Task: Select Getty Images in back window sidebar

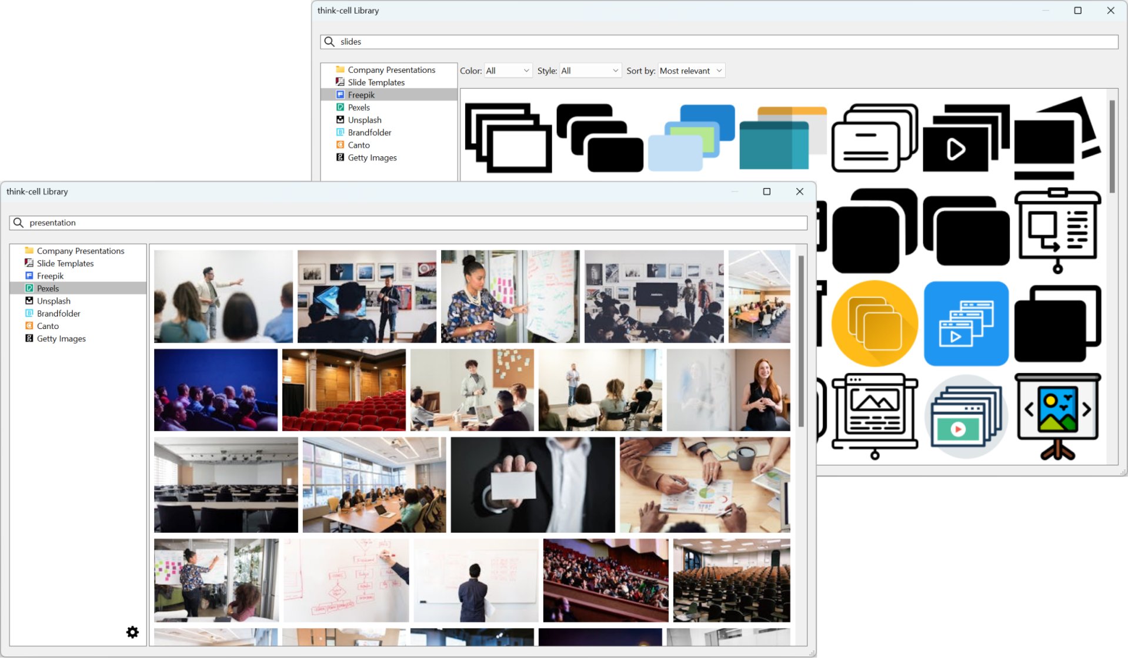Action: (389, 157)
